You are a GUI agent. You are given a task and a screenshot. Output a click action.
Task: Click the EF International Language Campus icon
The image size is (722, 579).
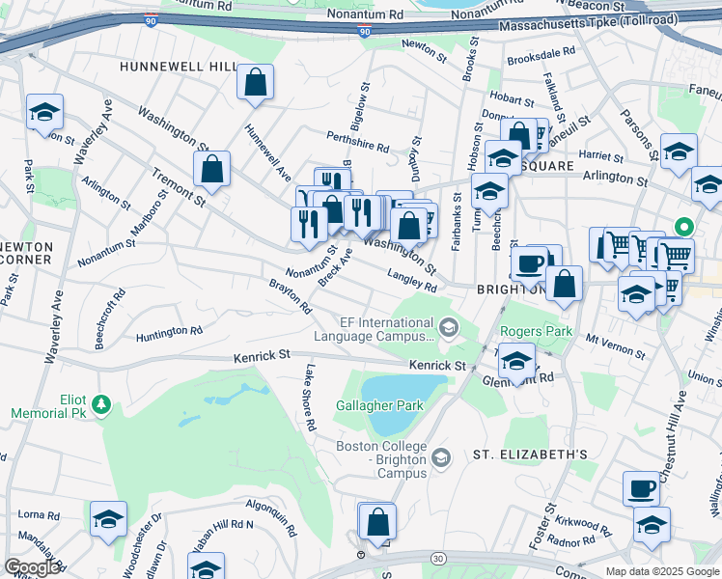(x=449, y=328)
